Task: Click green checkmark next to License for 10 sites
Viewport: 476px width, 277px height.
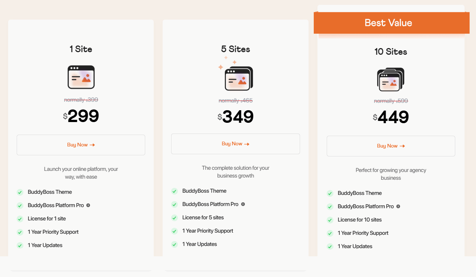Action: point(330,220)
